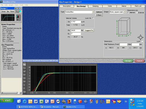This screenshot has width=146, height=109.
Task: Launch PowerPoint from quick launch
Action: [52, 102]
